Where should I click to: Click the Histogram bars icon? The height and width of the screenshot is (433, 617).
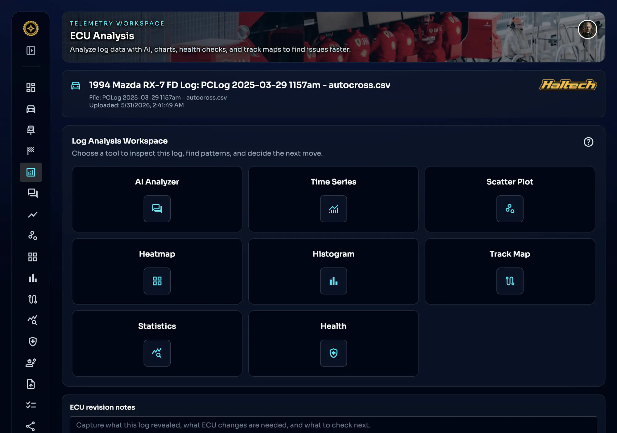pos(333,281)
